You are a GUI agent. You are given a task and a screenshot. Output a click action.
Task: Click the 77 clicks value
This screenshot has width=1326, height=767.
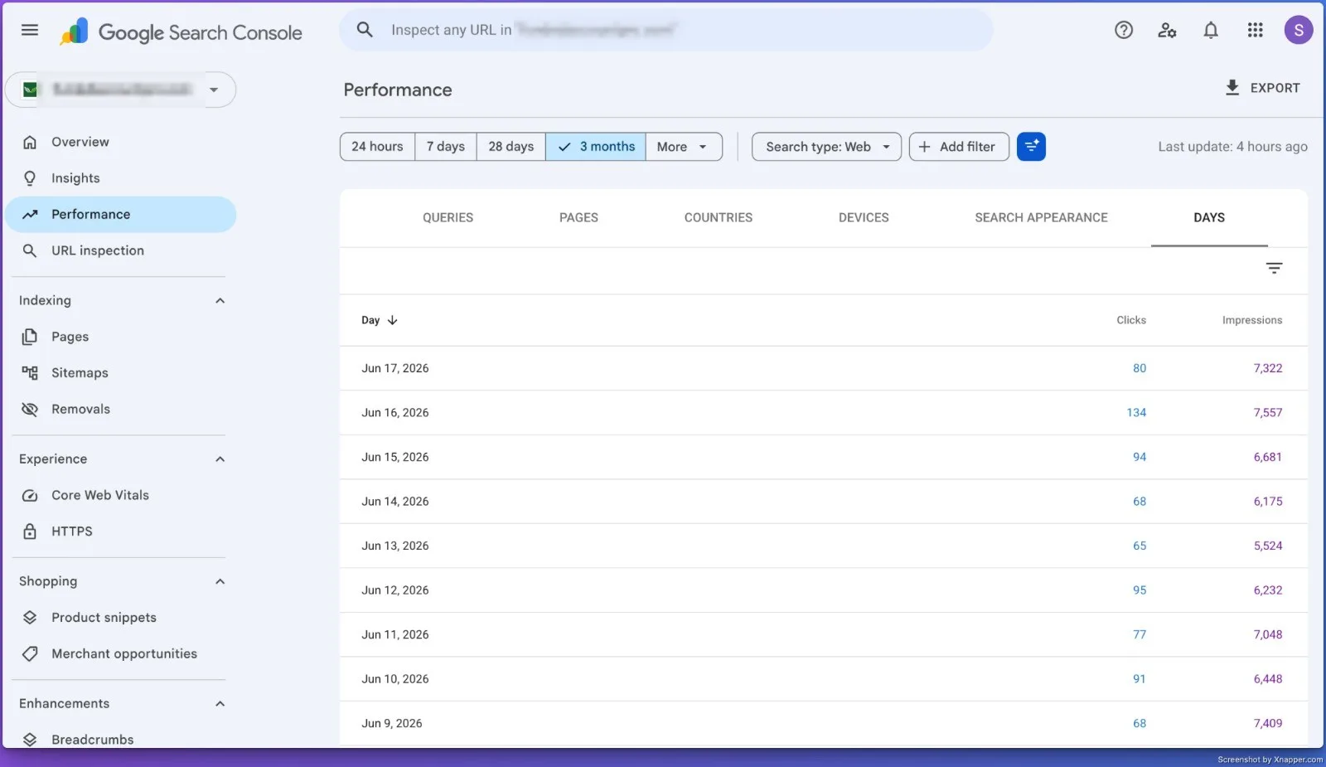click(1140, 634)
